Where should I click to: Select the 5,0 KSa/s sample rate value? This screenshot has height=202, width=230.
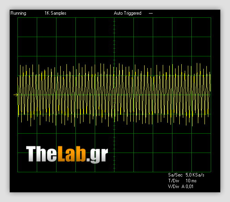[195, 175]
